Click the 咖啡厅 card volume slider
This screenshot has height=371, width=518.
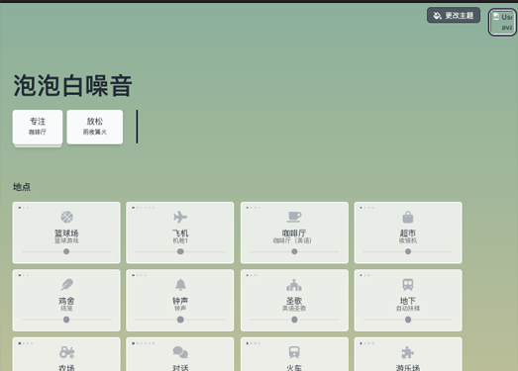[x=294, y=251]
